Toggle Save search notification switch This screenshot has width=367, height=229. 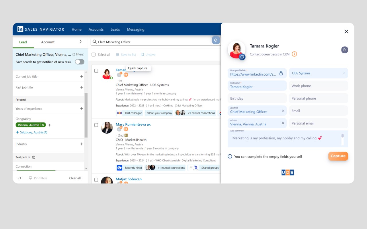click(80, 62)
